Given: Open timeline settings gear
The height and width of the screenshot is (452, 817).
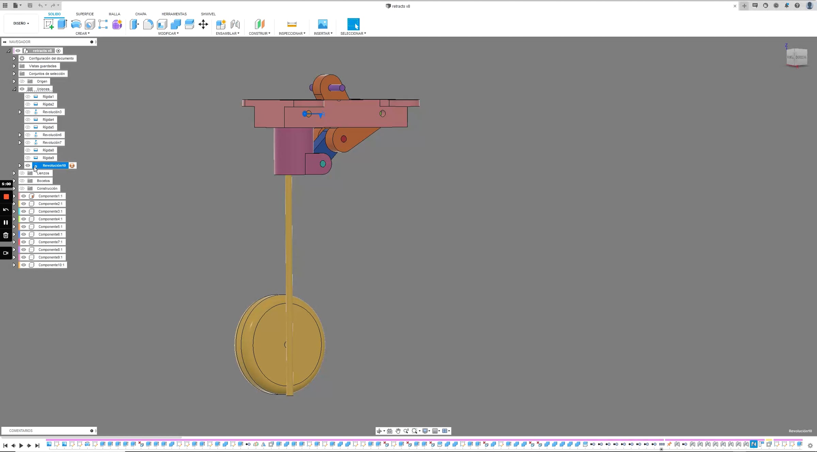Looking at the screenshot, I should (x=810, y=446).
